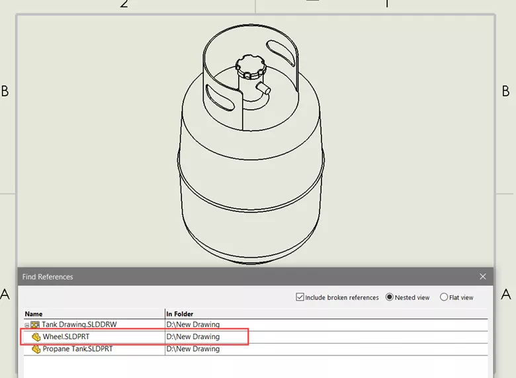
Task: Select the Tank Drawing.SLDDRW row name
Action: tap(79, 324)
